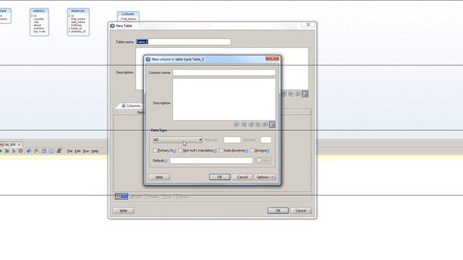The width and height of the screenshot is (463, 260).
Task: Tick the Primary Key checkbox
Action: [155, 150]
